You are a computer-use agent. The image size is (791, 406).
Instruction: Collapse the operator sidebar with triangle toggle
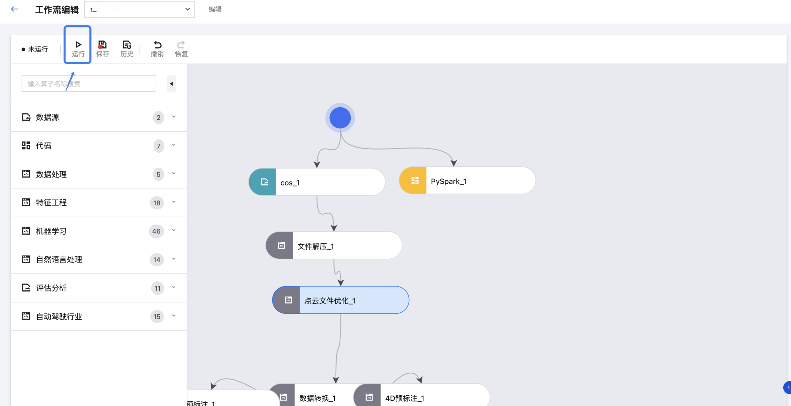171,83
